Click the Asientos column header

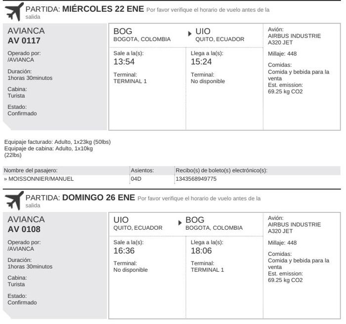coord(142,170)
